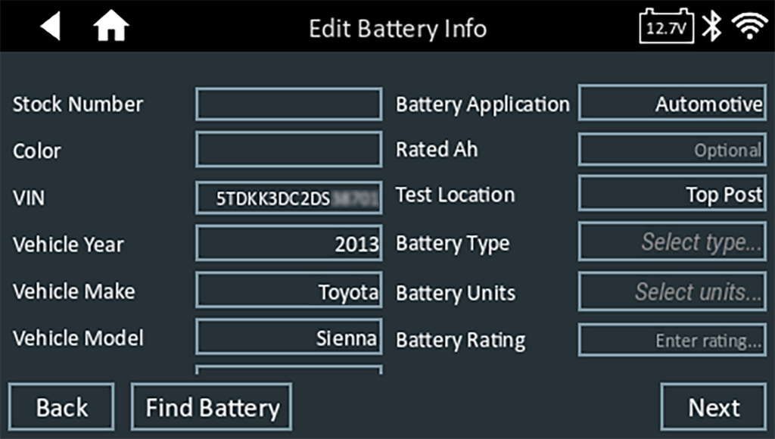Edit the VIN field
775x439 pixels.
pyautogui.click(x=288, y=198)
